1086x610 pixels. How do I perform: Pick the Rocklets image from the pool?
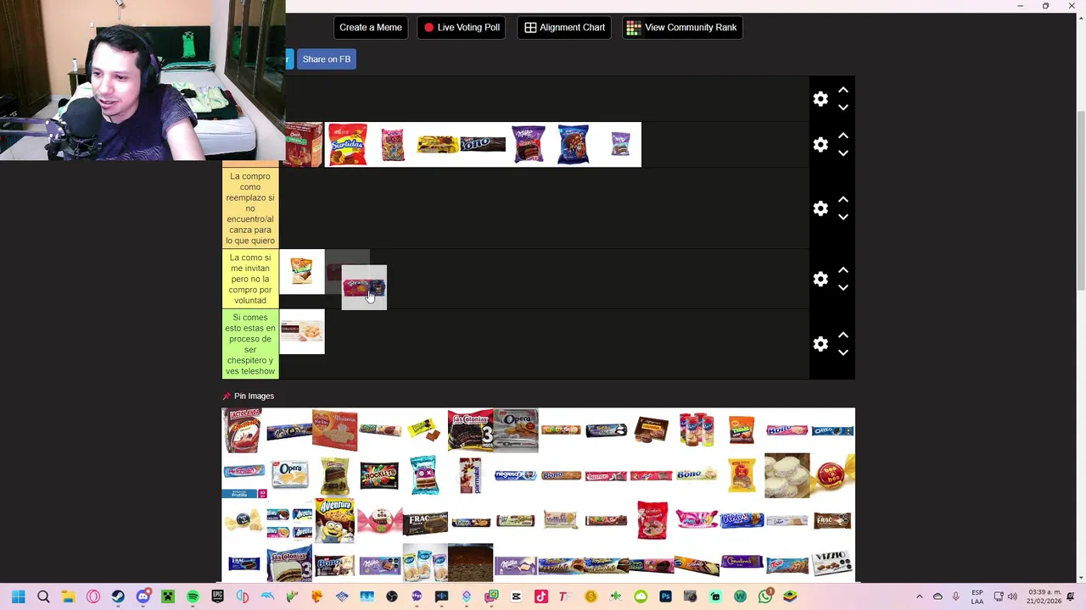[x=378, y=475]
